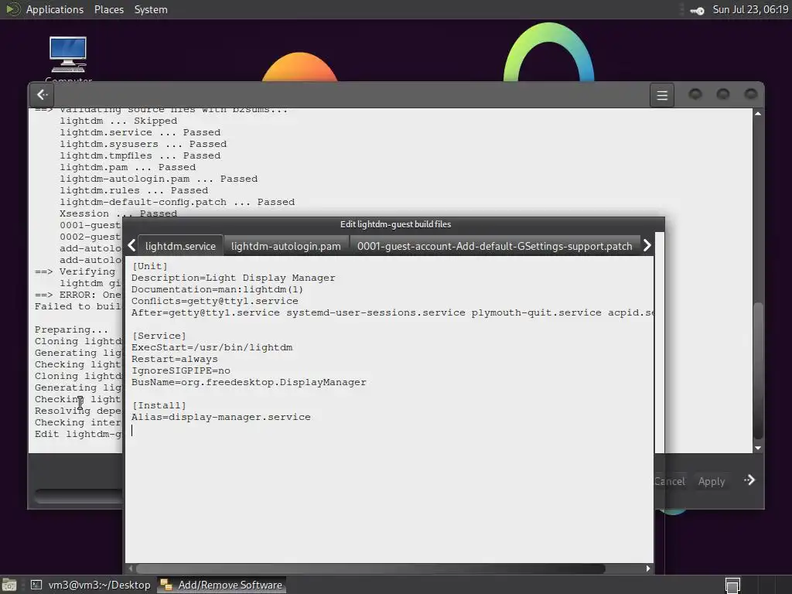Open the hamburger menu in Add/Remove Software

[662, 95]
